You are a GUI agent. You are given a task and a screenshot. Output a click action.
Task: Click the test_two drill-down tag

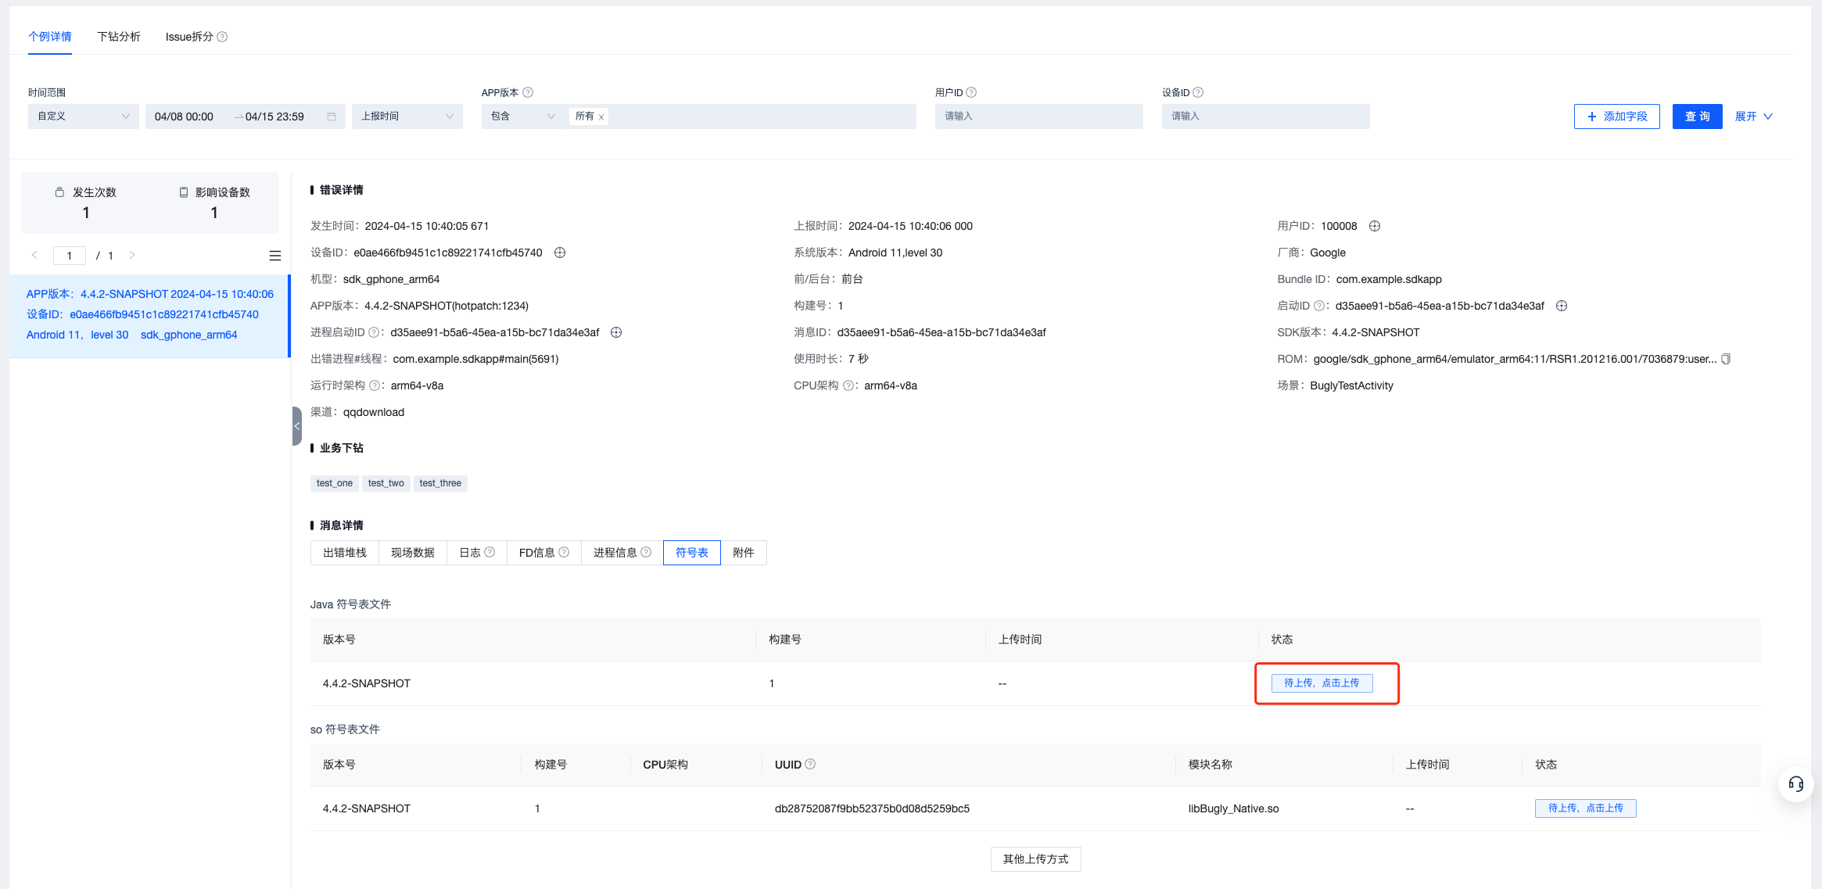pyautogui.click(x=386, y=483)
